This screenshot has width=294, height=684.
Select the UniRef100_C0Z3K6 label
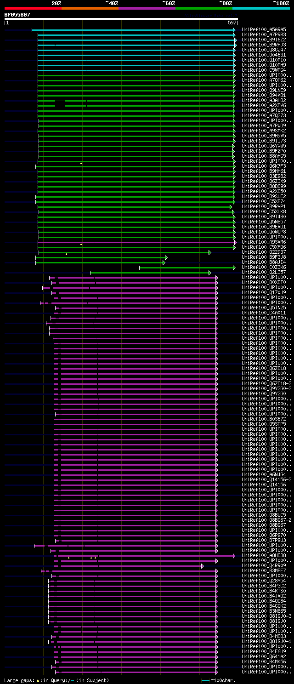point(264,267)
